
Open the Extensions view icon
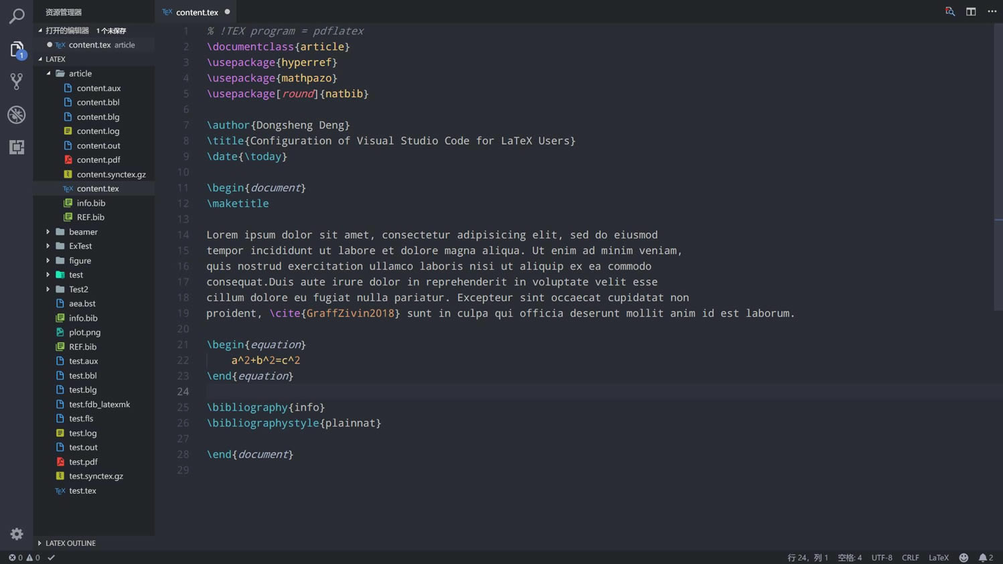pyautogui.click(x=17, y=147)
